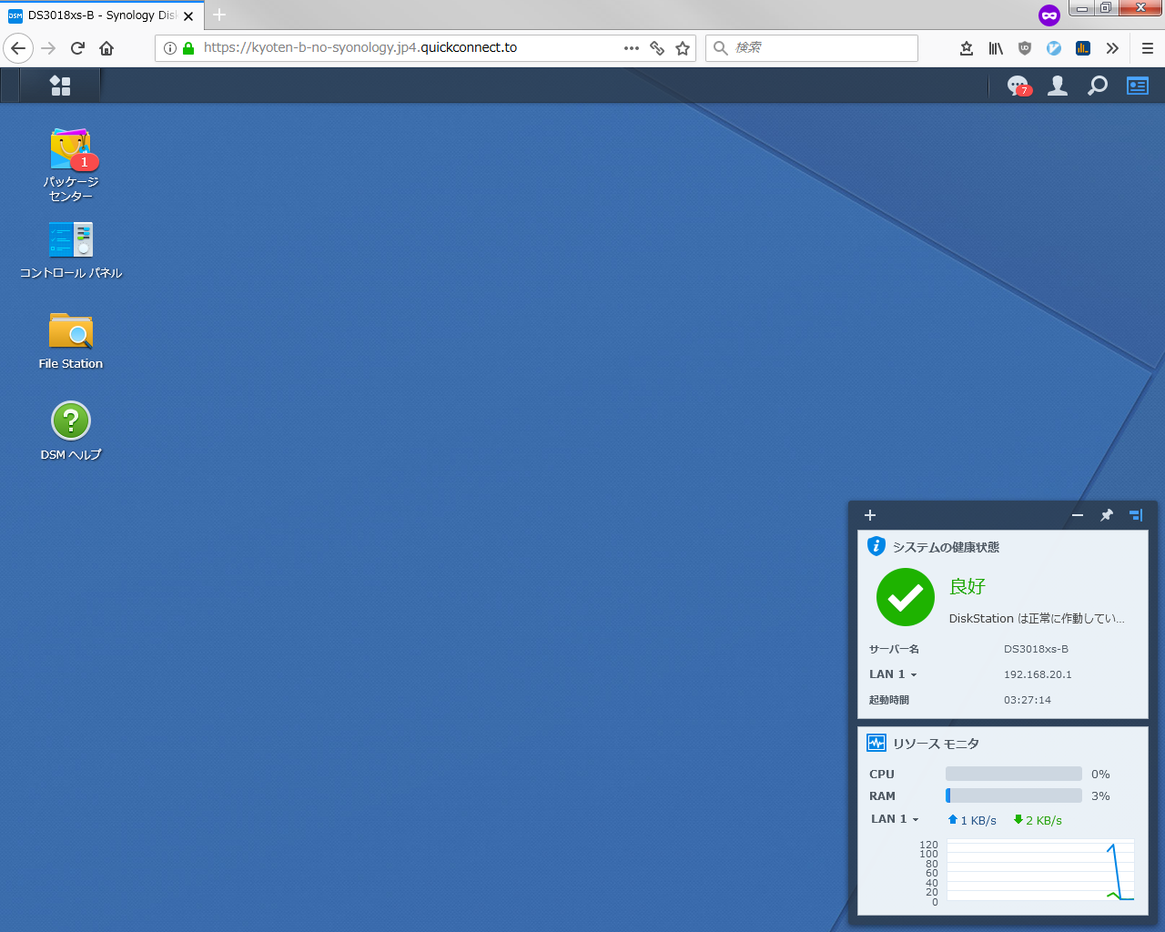
Task: Click DiskStation status message text
Action: (1037, 618)
